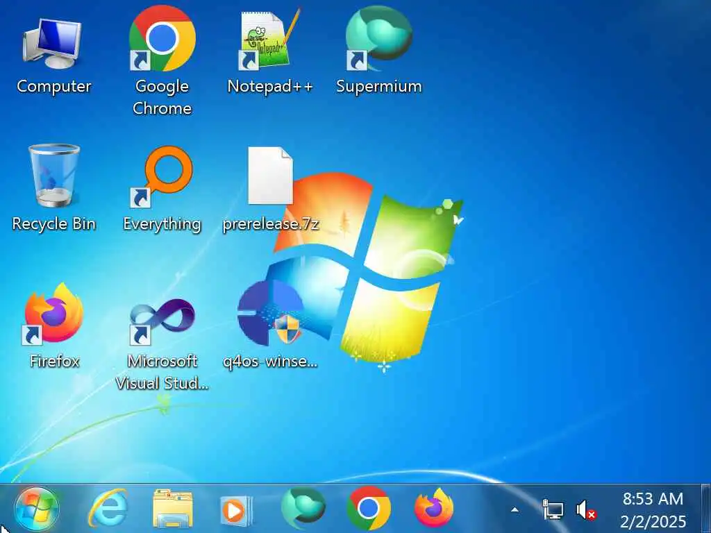Launch Internet Explorer from the taskbar

pyautogui.click(x=108, y=509)
